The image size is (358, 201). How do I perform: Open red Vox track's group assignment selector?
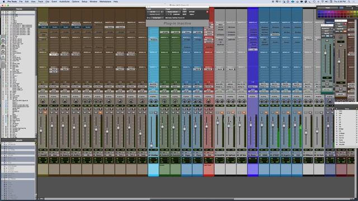[x=209, y=97]
